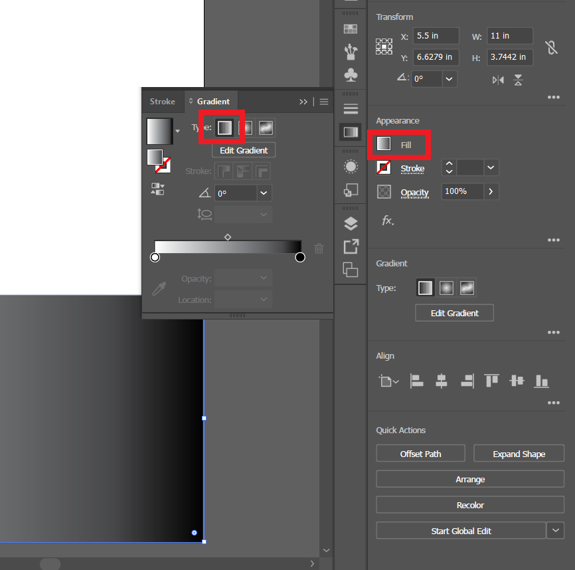Open the stroke weight dropdown in Appearance
575x570 pixels.
pos(491,167)
